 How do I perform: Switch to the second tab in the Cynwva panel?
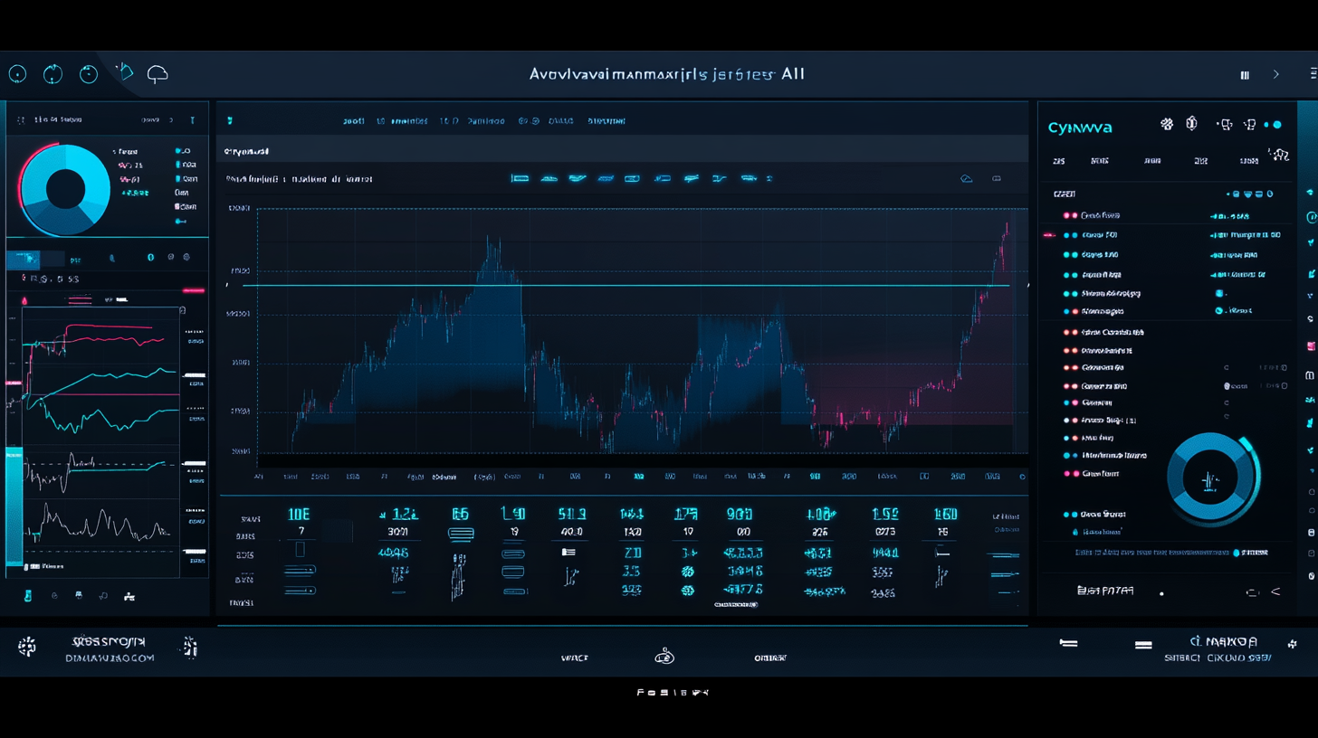[x=1099, y=160]
